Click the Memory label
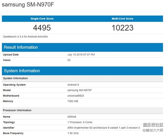The image size is (166, 136). [x=8, y=101]
